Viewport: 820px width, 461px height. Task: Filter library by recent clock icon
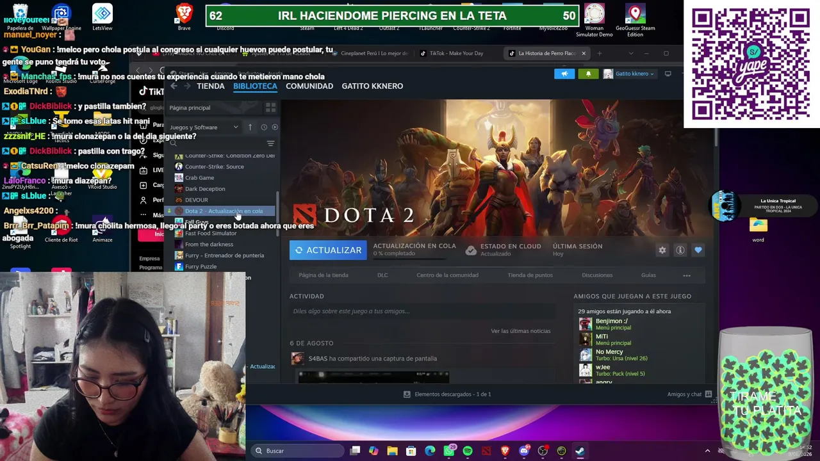tap(263, 127)
